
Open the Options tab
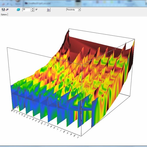(4, 14)
